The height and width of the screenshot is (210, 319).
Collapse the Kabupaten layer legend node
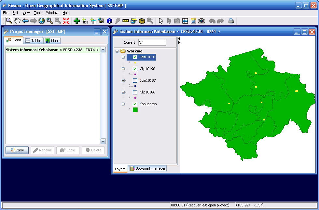point(123,104)
